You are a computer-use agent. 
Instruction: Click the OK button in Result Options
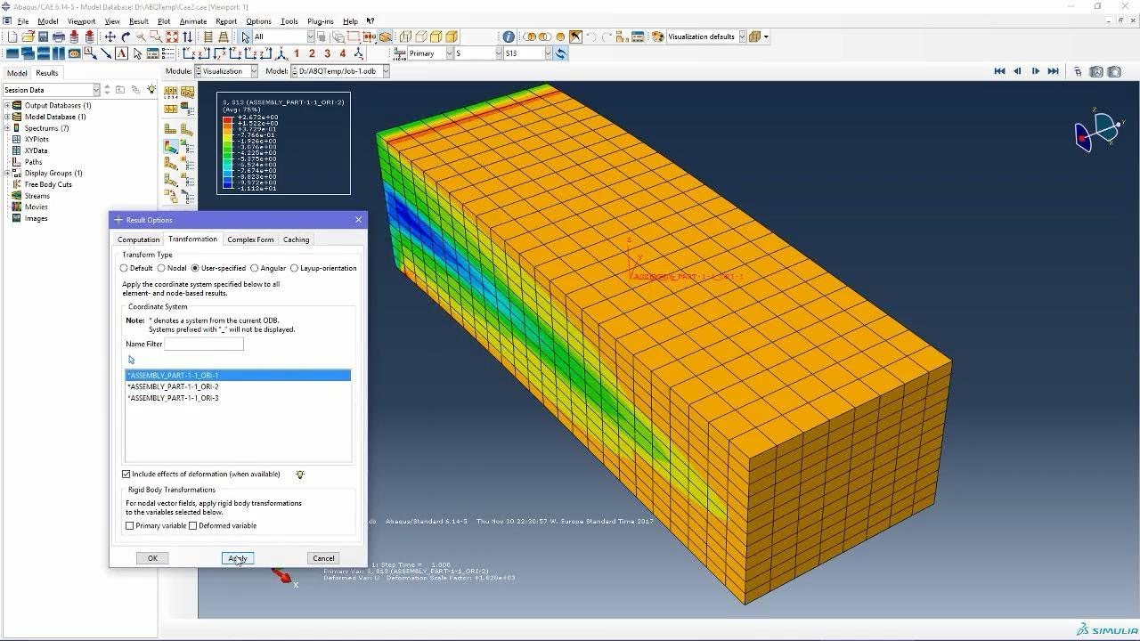(x=152, y=558)
